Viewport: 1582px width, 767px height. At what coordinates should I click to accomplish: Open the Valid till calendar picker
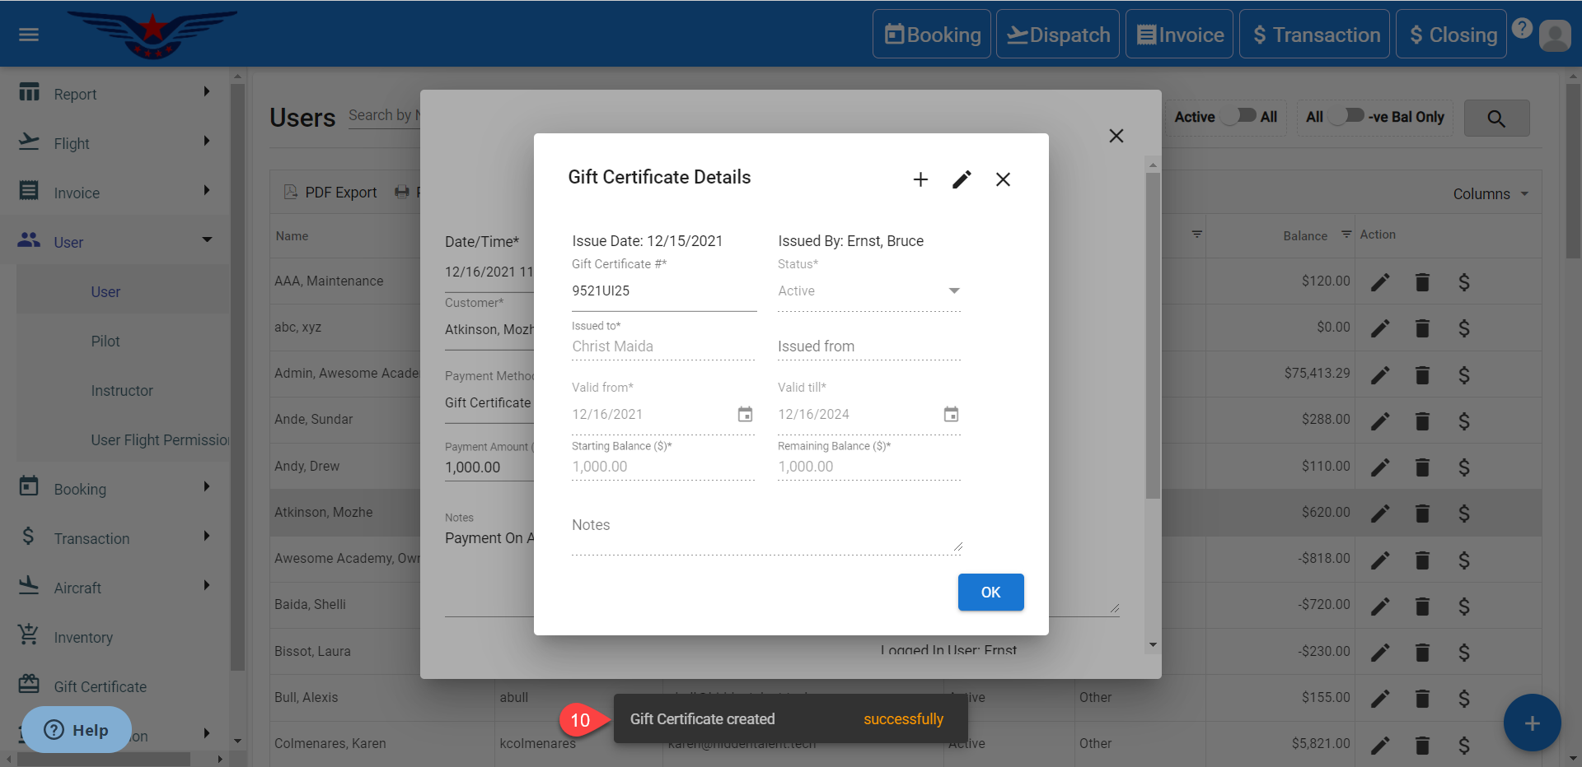pos(951,414)
